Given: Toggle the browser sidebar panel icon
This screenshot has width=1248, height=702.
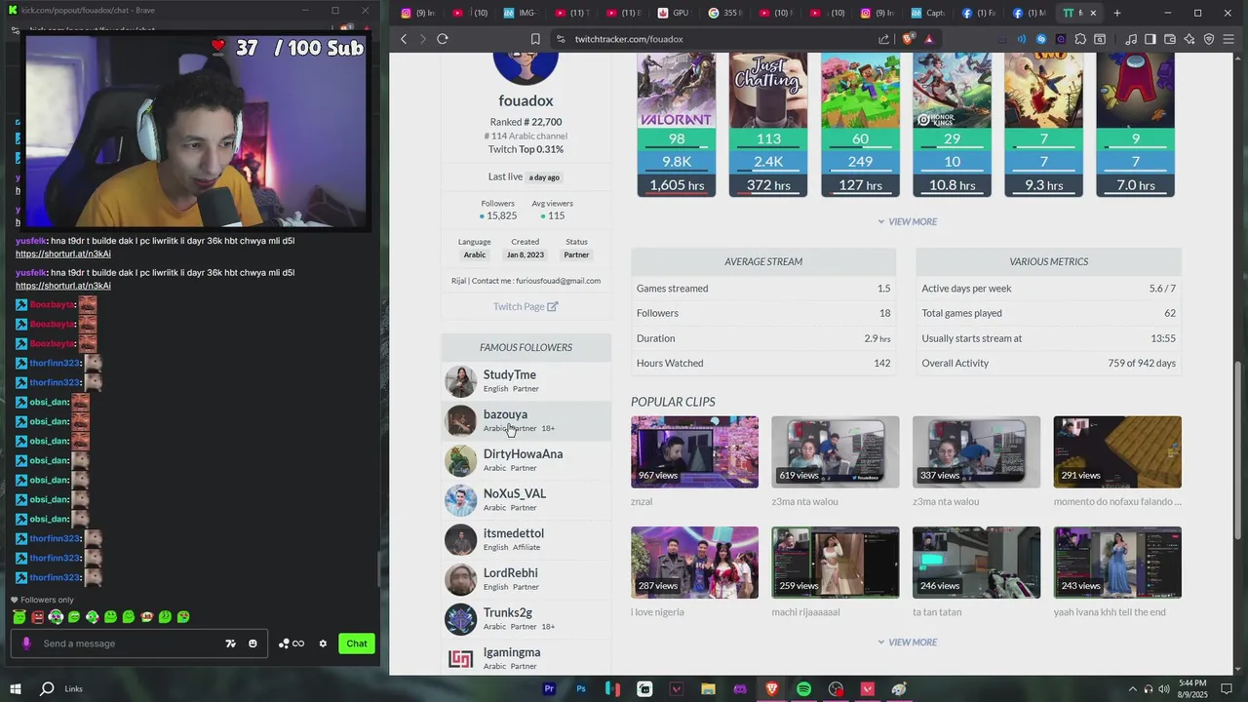Looking at the screenshot, I should coord(1150,39).
